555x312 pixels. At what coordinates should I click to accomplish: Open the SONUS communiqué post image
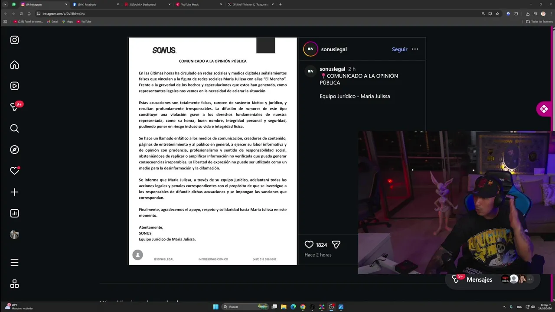click(213, 151)
